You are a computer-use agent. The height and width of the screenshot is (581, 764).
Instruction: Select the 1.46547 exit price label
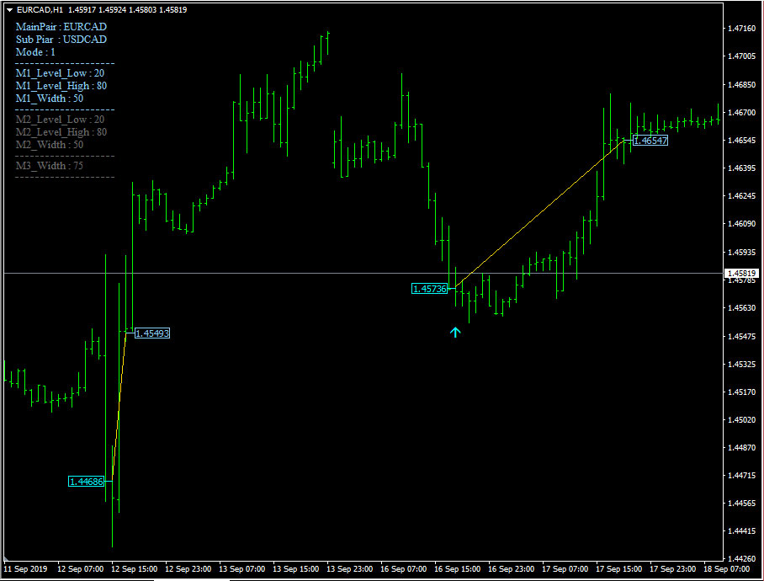pos(650,141)
